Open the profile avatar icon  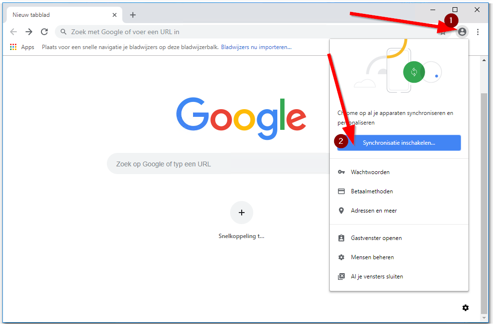pyautogui.click(x=462, y=32)
